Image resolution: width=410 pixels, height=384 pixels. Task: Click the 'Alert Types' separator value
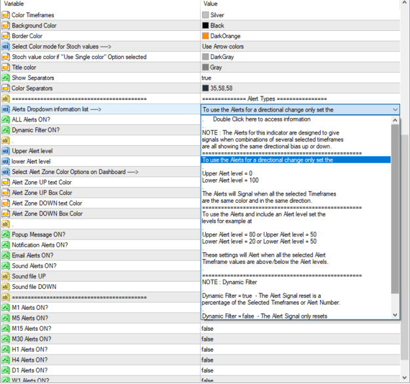tap(264, 99)
